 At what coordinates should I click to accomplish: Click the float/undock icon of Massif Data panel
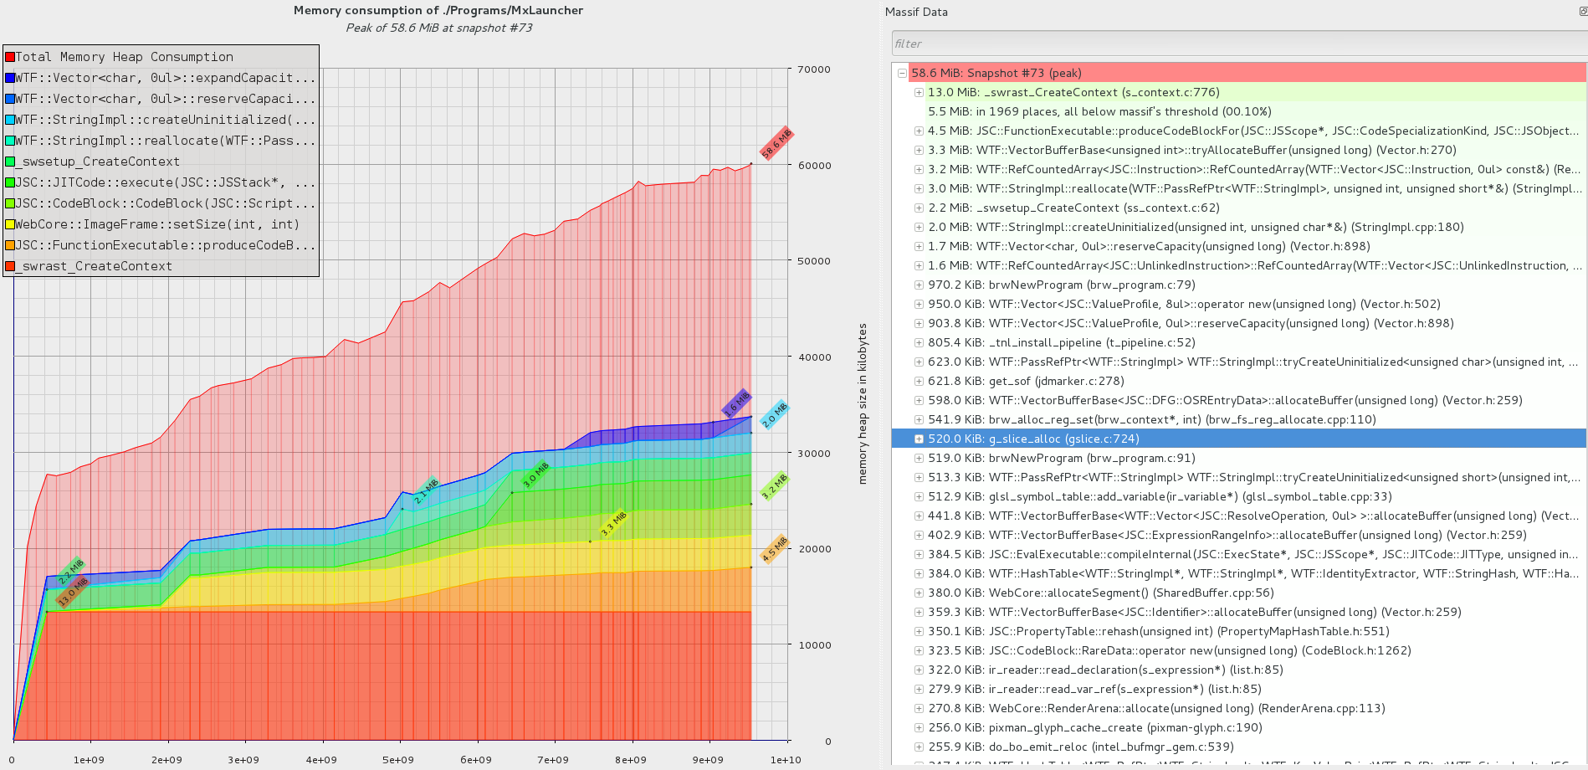(1582, 12)
